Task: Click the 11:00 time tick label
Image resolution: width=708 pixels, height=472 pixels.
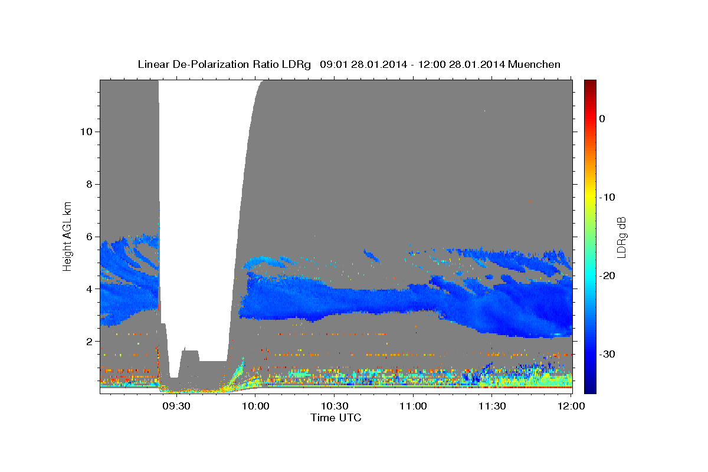Action: [413, 407]
